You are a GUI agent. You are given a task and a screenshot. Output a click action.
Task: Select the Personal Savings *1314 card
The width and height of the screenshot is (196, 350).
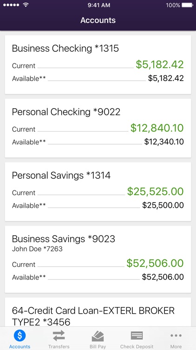[x=98, y=192]
